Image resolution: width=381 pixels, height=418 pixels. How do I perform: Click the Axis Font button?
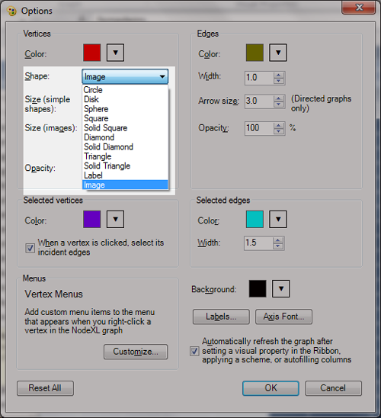click(x=283, y=317)
